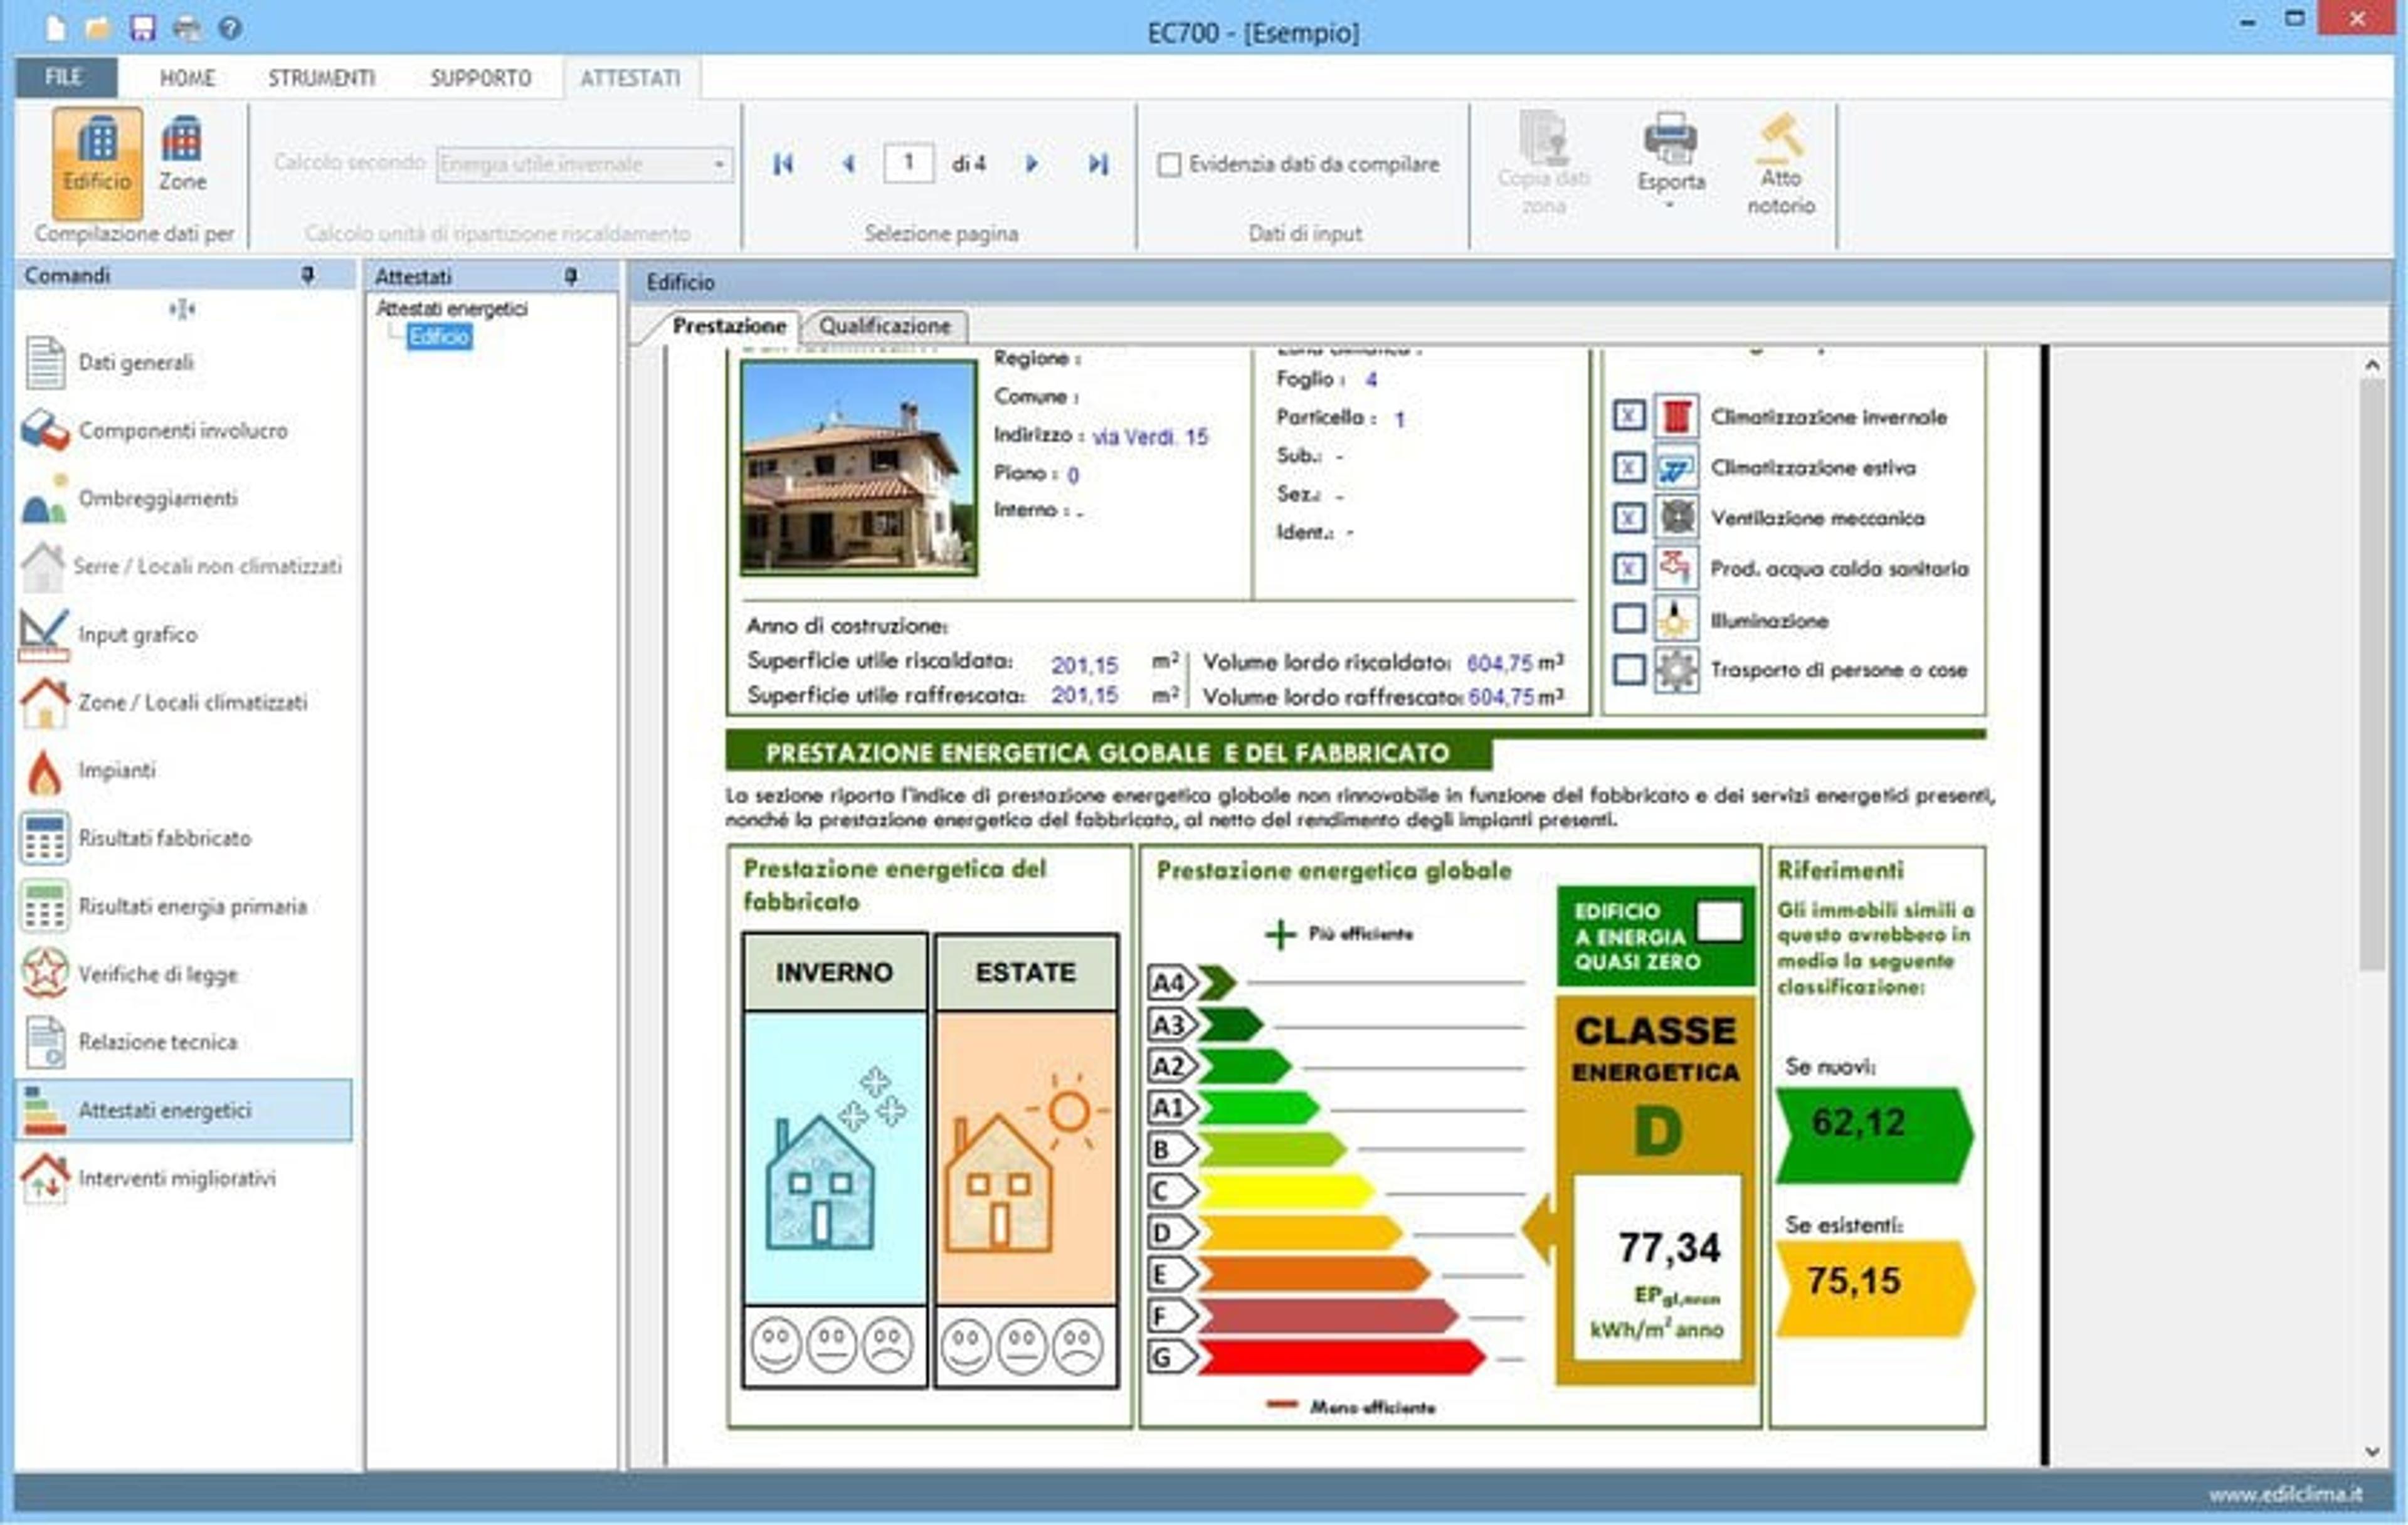Image resolution: width=2408 pixels, height=1525 pixels.
Task: Toggle Evidenzia dati da compilare checkbox
Action: pos(1168,165)
